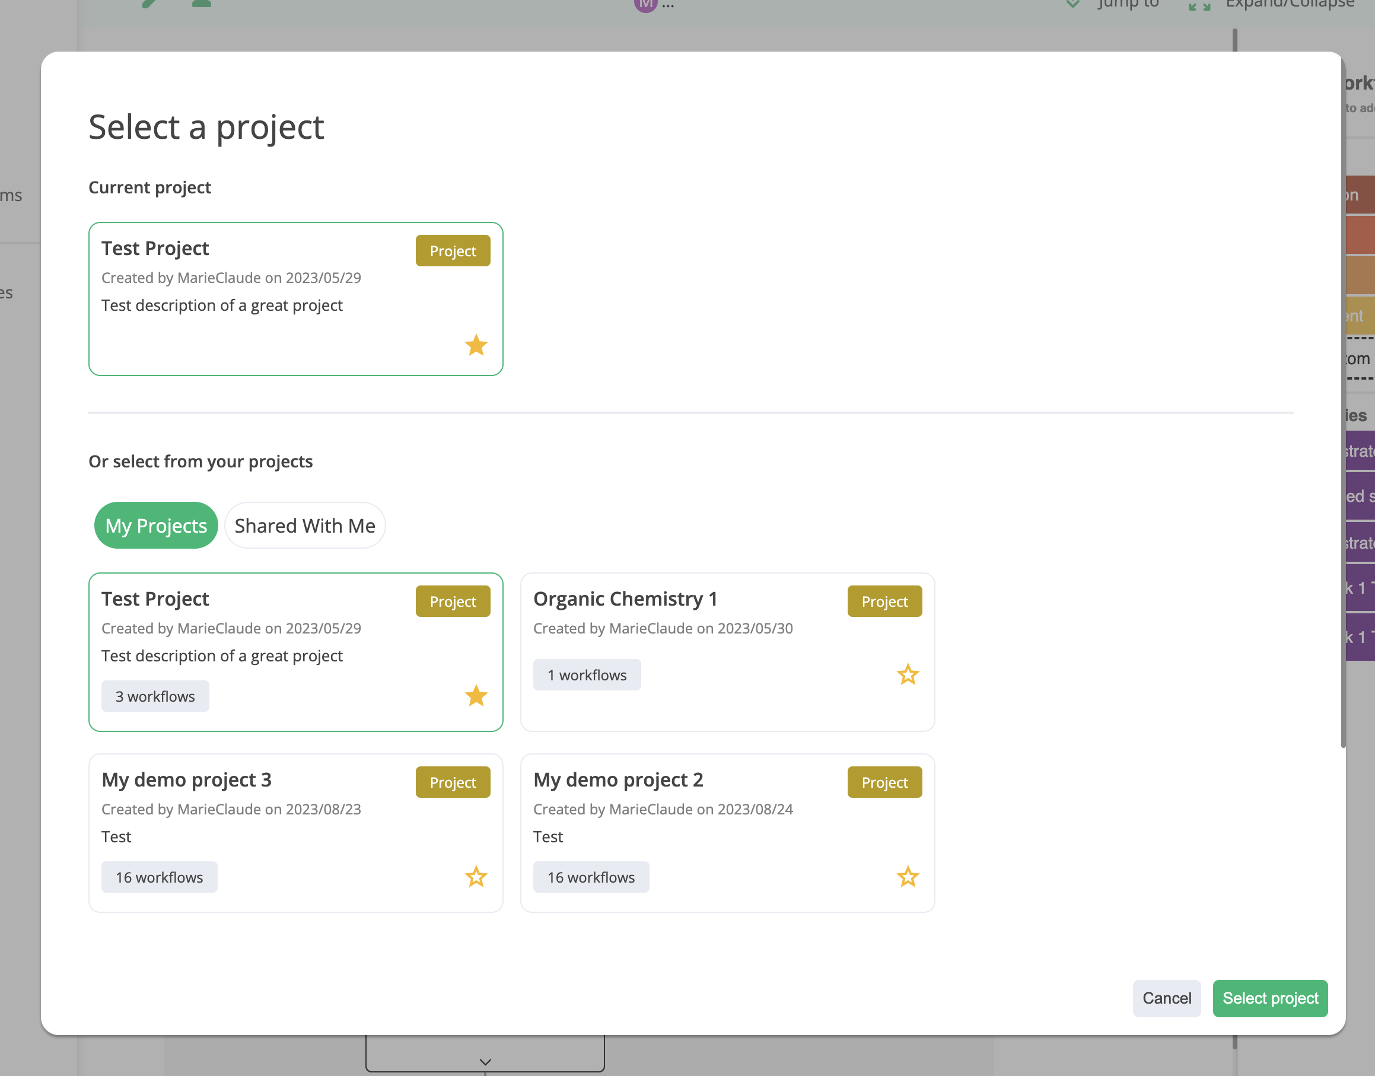1375x1076 pixels.
Task: Click Project tag on current Test Project
Action: pos(453,251)
